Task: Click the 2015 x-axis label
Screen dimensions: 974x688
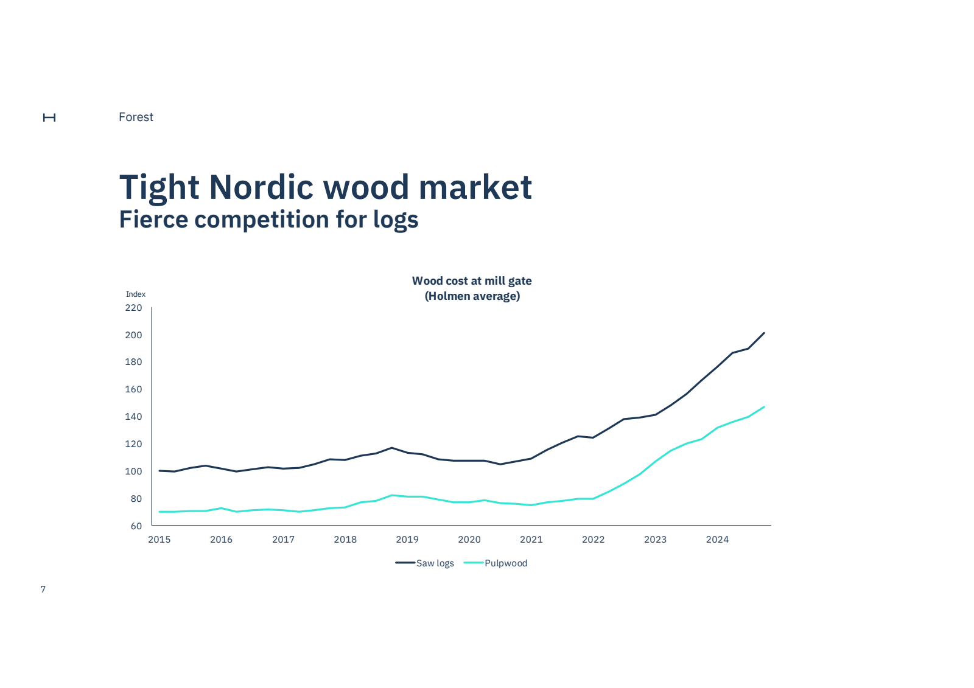Action: click(159, 540)
